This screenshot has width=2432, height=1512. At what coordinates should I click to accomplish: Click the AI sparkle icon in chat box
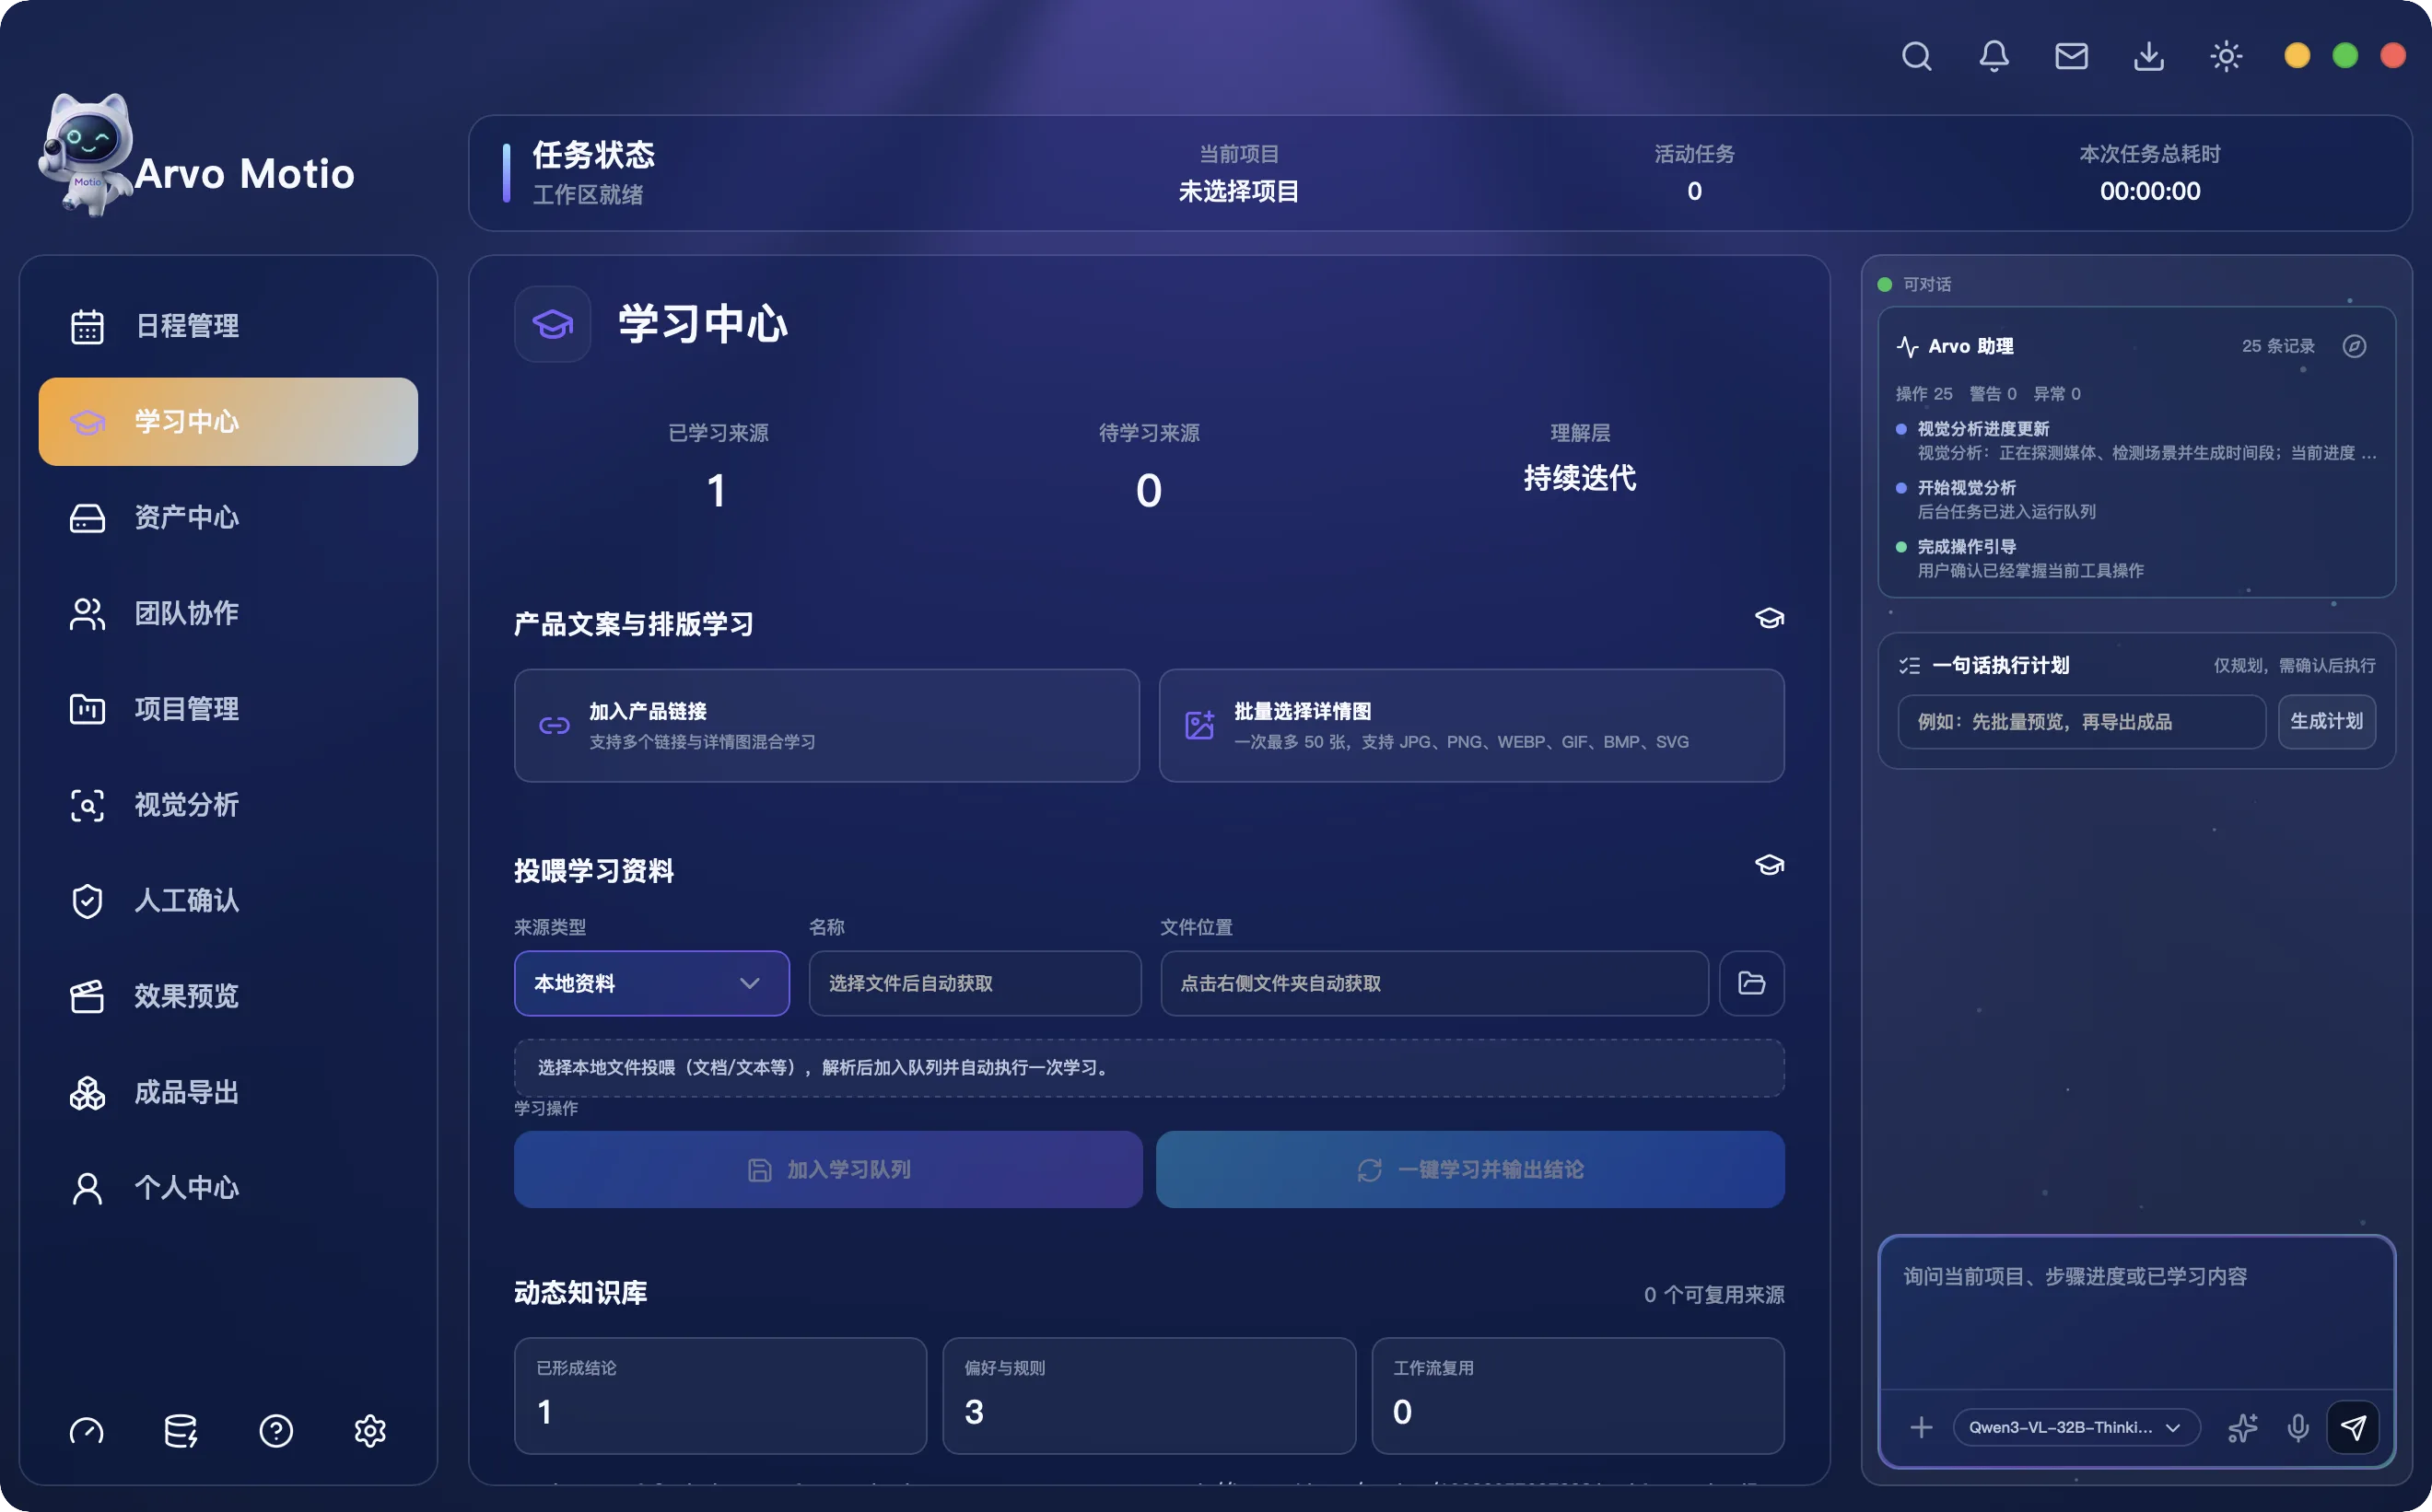coord(2242,1427)
